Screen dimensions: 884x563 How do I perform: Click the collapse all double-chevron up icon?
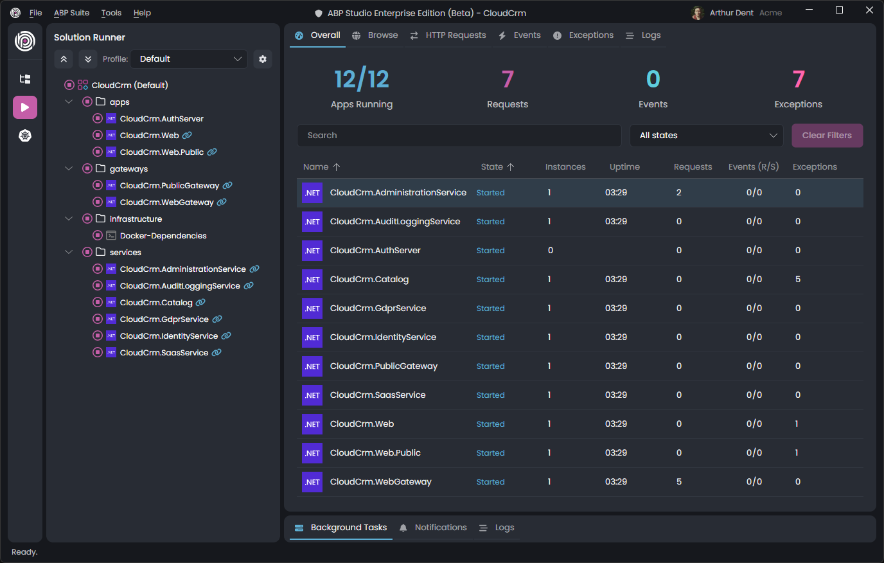[64, 59]
